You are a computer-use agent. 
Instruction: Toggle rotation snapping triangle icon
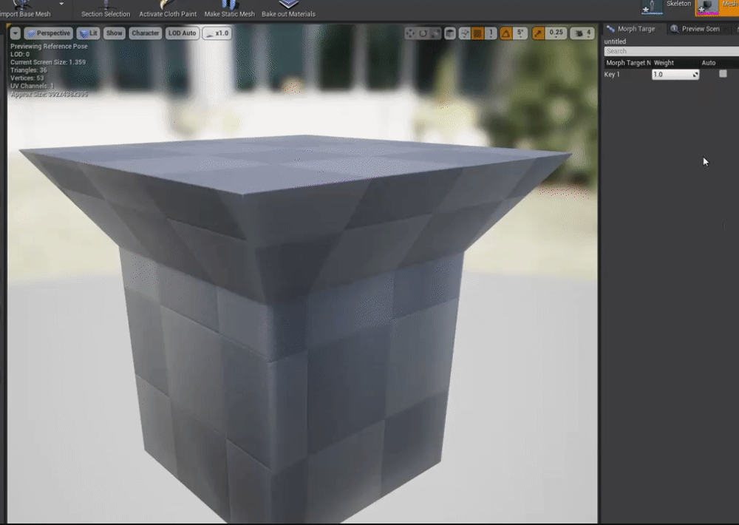click(x=506, y=33)
